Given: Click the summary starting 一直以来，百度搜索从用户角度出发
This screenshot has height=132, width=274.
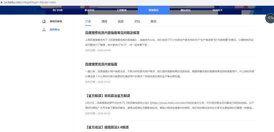Looking at the screenshot, I should click(170, 74).
